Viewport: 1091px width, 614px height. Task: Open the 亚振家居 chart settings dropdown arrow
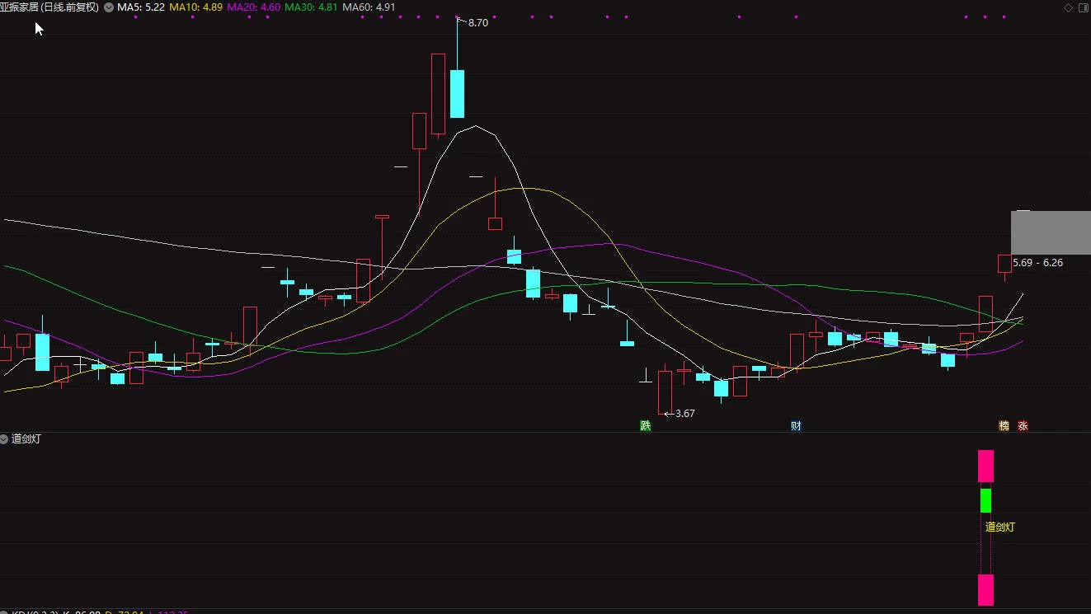click(x=109, y=7)
